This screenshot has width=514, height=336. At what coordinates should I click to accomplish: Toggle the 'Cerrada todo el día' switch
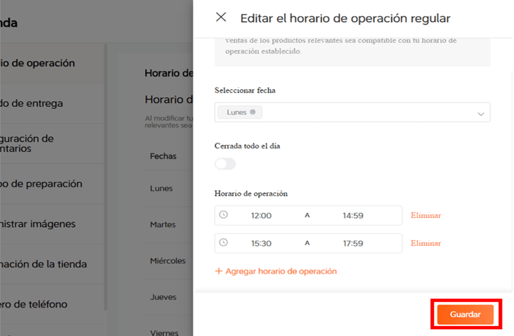click(x=225, y=164)
